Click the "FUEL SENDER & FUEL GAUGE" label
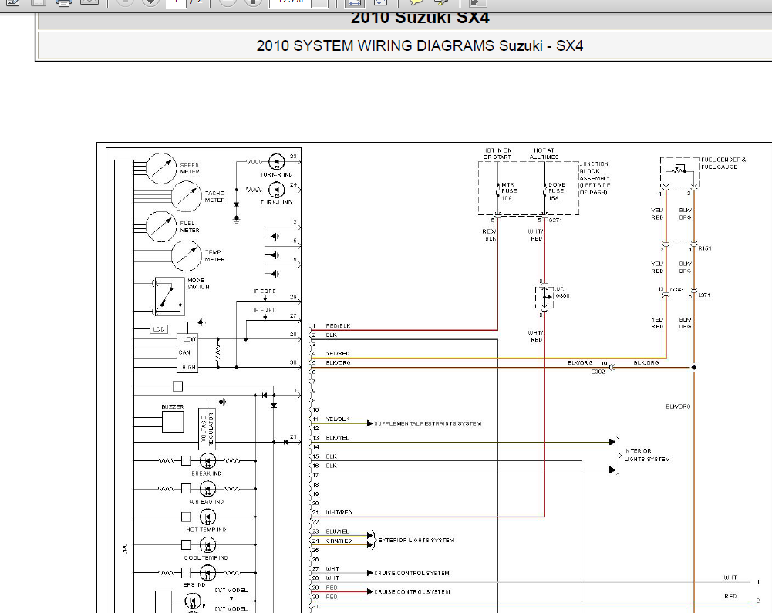Image resolution: width=772 pixels, height=613 pixels. tap(723, 163)
